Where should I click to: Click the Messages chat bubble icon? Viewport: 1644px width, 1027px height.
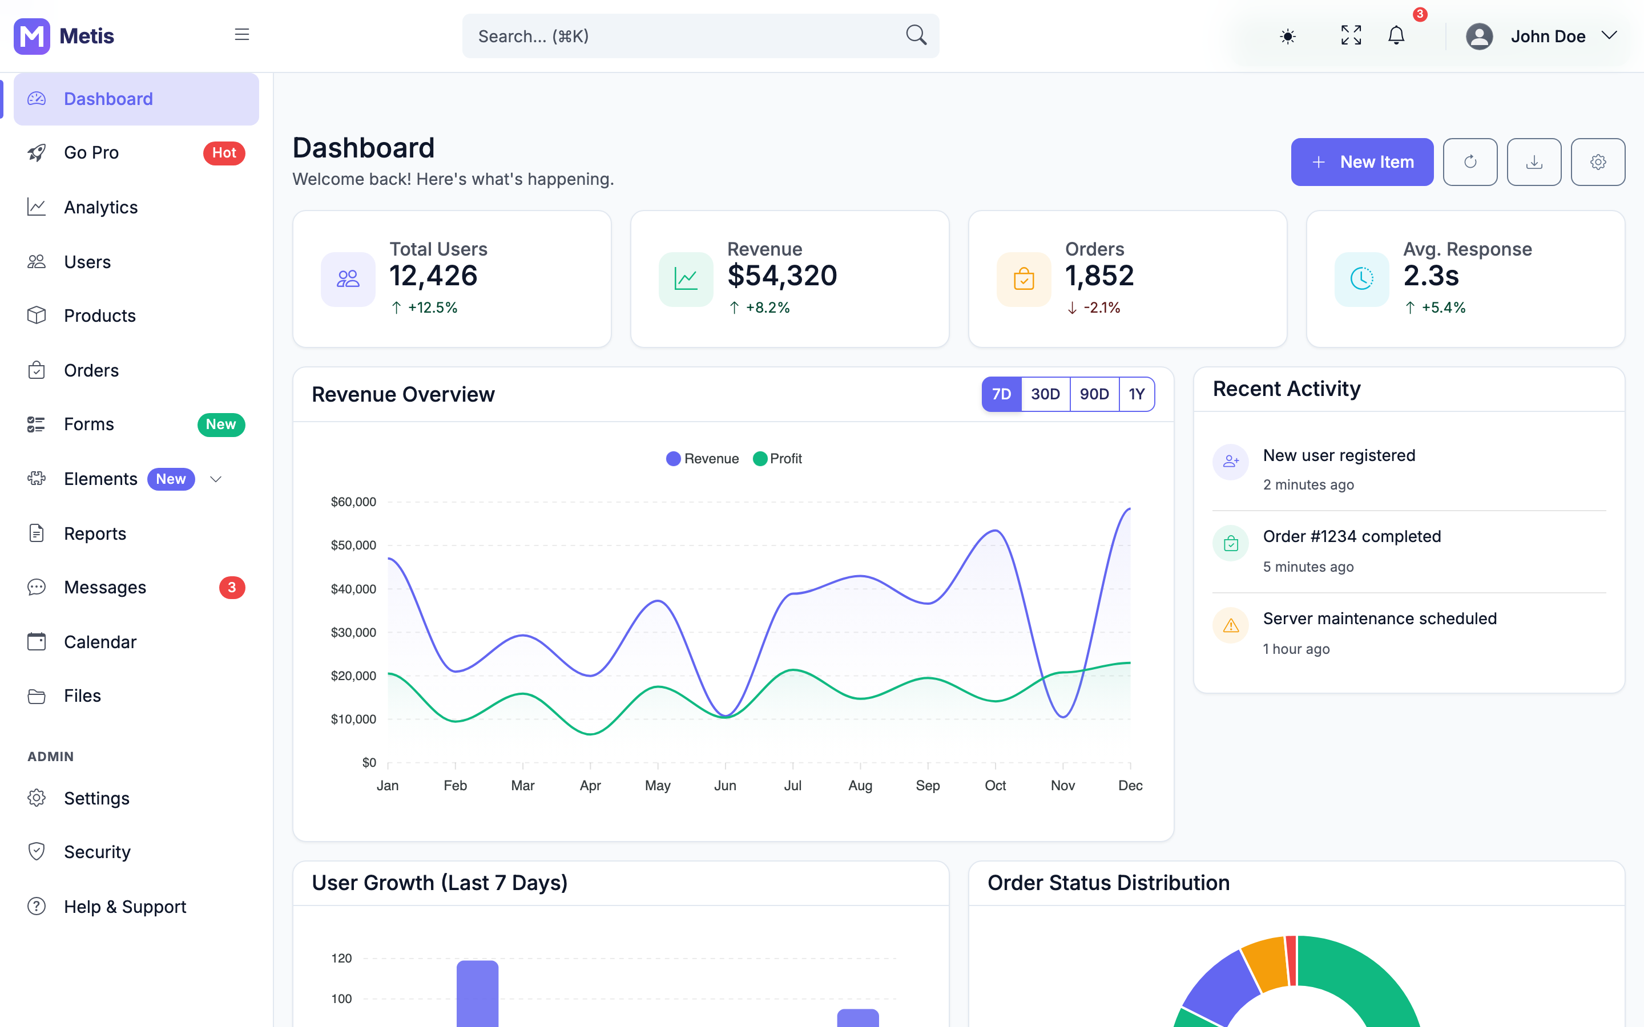tap(36, 588)
